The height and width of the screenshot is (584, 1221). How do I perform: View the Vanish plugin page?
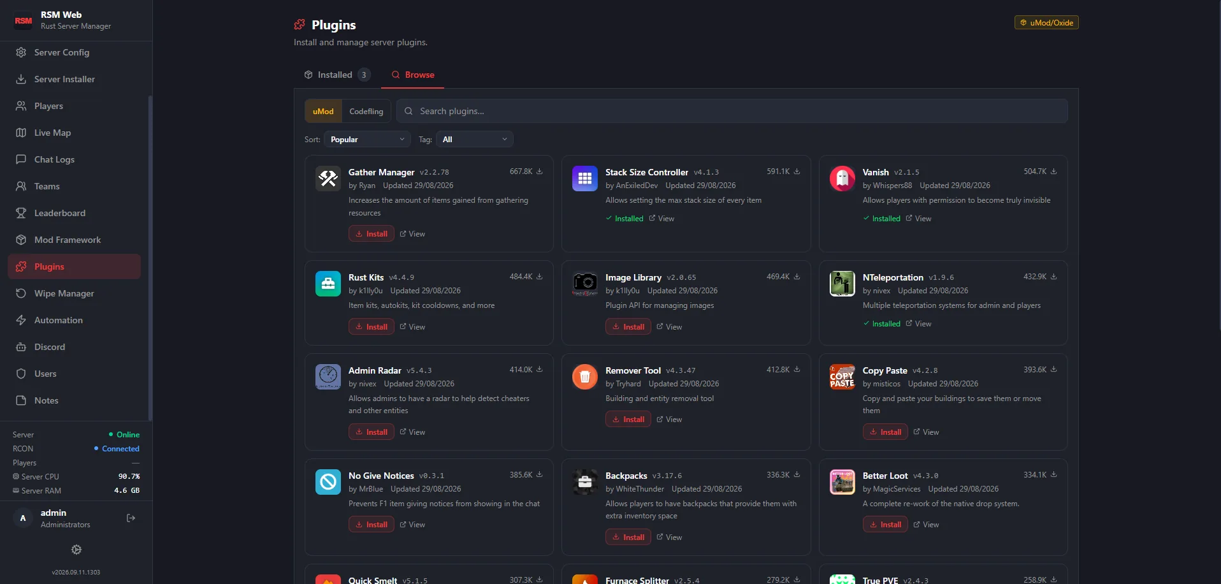point(918,219)
